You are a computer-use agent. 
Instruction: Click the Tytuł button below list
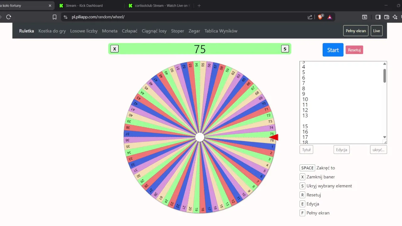[306, 150]
